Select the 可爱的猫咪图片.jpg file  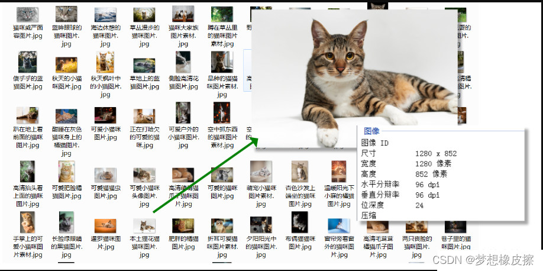point(222,184)
